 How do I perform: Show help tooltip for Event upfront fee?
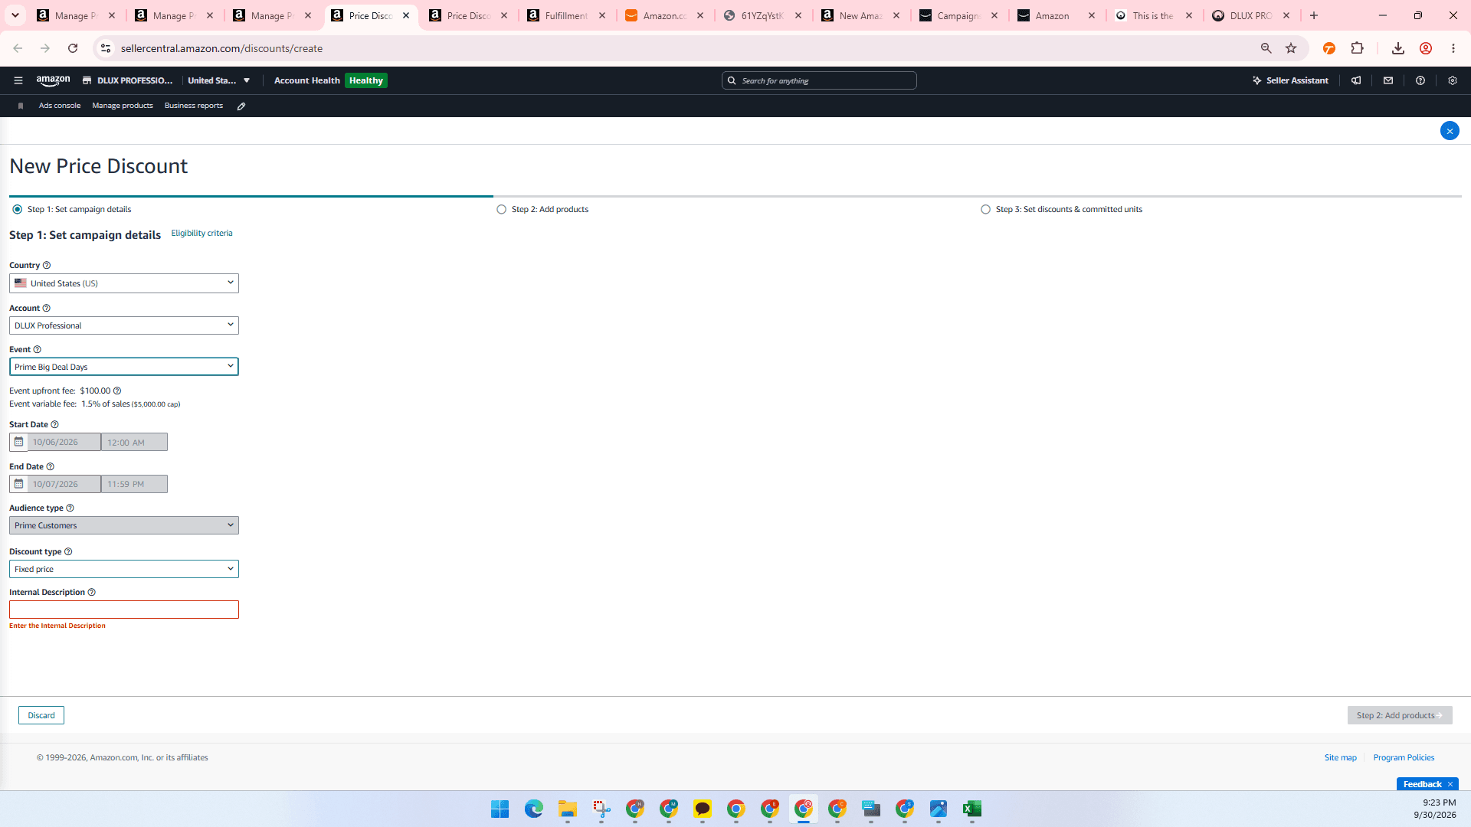(x=117, y=391)
